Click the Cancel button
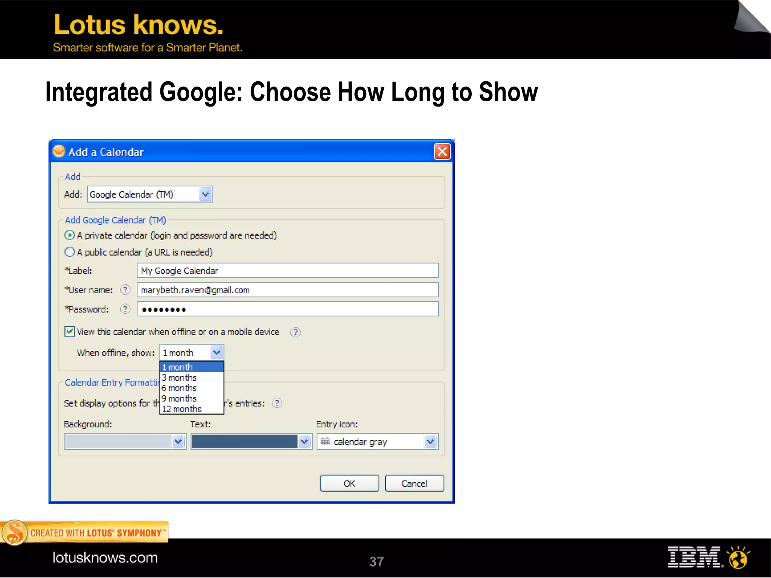The image size is (771, 578). point(414,483)
